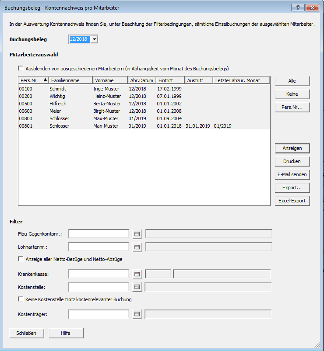Focus the Kostenstelle input field

99,287
